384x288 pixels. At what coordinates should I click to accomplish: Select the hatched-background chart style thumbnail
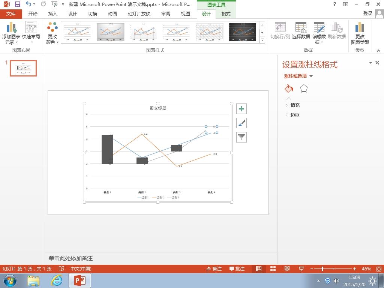[210, 32]
